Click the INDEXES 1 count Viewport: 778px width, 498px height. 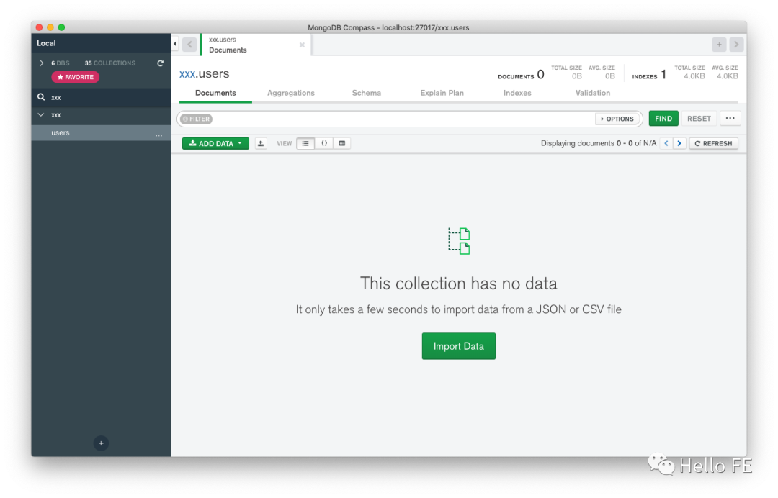(x=649, y=75)
